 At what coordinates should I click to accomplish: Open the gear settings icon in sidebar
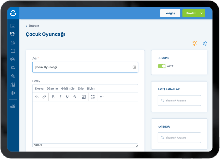pos(13,93)
